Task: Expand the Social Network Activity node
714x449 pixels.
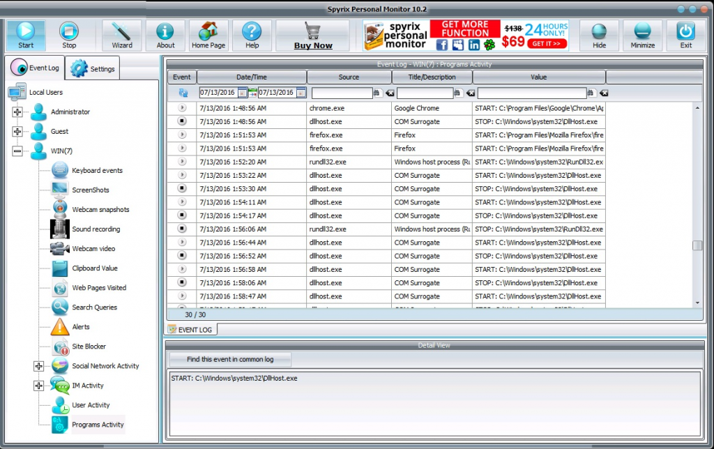Action: 38,366
